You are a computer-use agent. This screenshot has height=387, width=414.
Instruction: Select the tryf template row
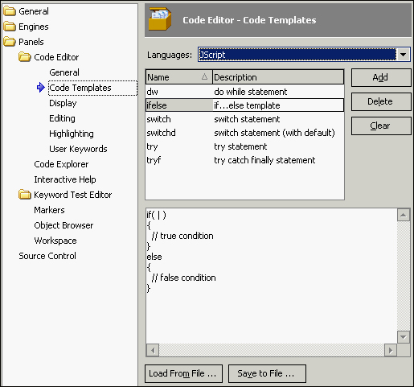point(244,160)
